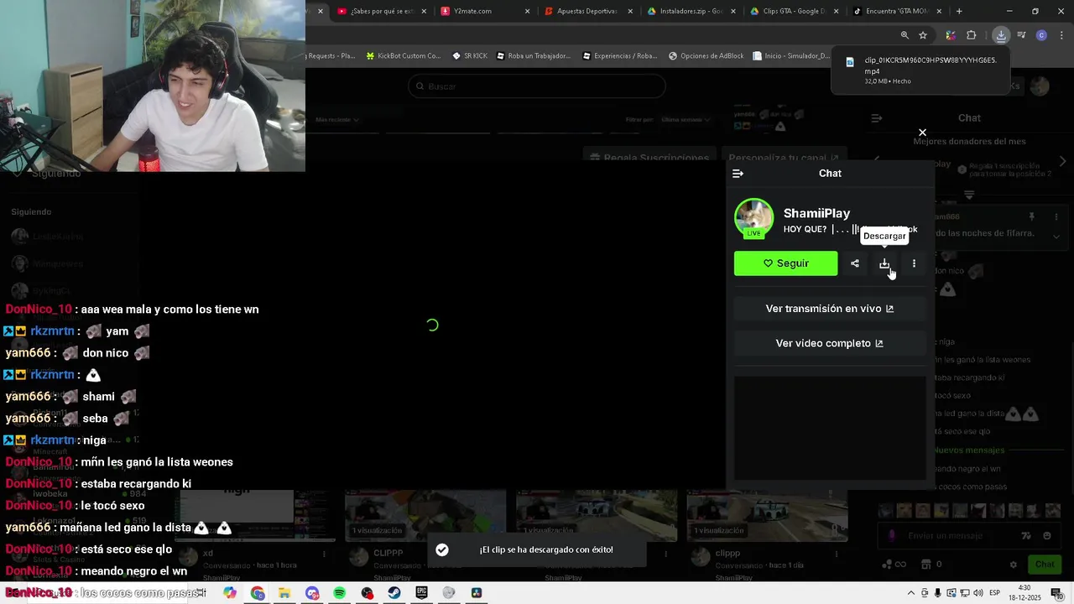1074x604 pixels.
Task: Open the downloaded clip mp4 file entry
Action: (921, 70)
